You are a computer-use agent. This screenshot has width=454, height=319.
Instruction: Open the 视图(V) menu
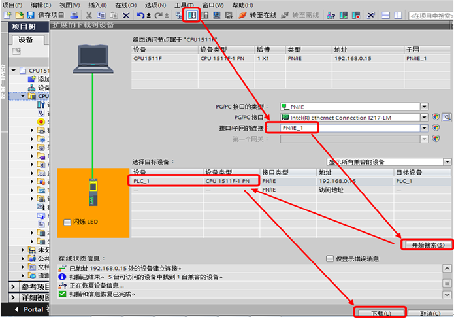pos(69,5)
